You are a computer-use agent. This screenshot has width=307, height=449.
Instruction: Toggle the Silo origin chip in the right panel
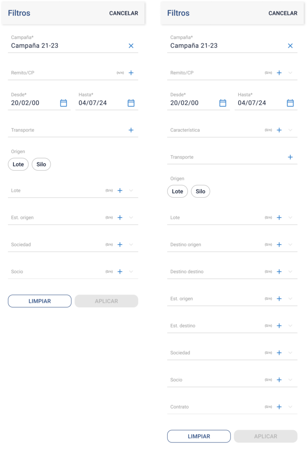(x=201, y=192)
